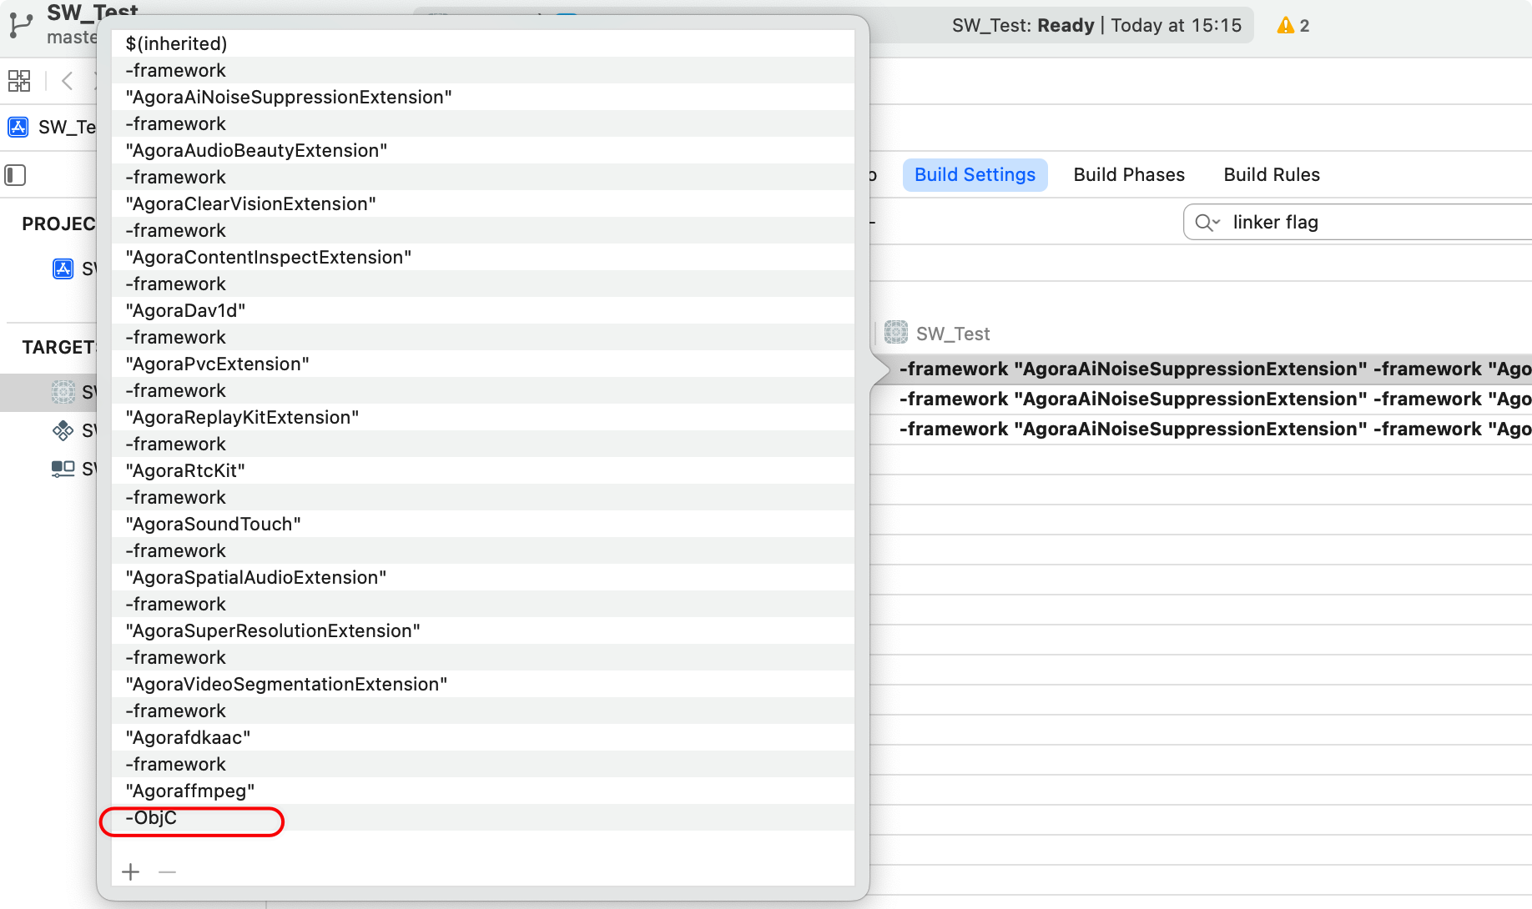Select the "AgoraPvcExtension" entry
Image resolution: width=1532 pixels, height=909 pixels.
coord(482,364)
